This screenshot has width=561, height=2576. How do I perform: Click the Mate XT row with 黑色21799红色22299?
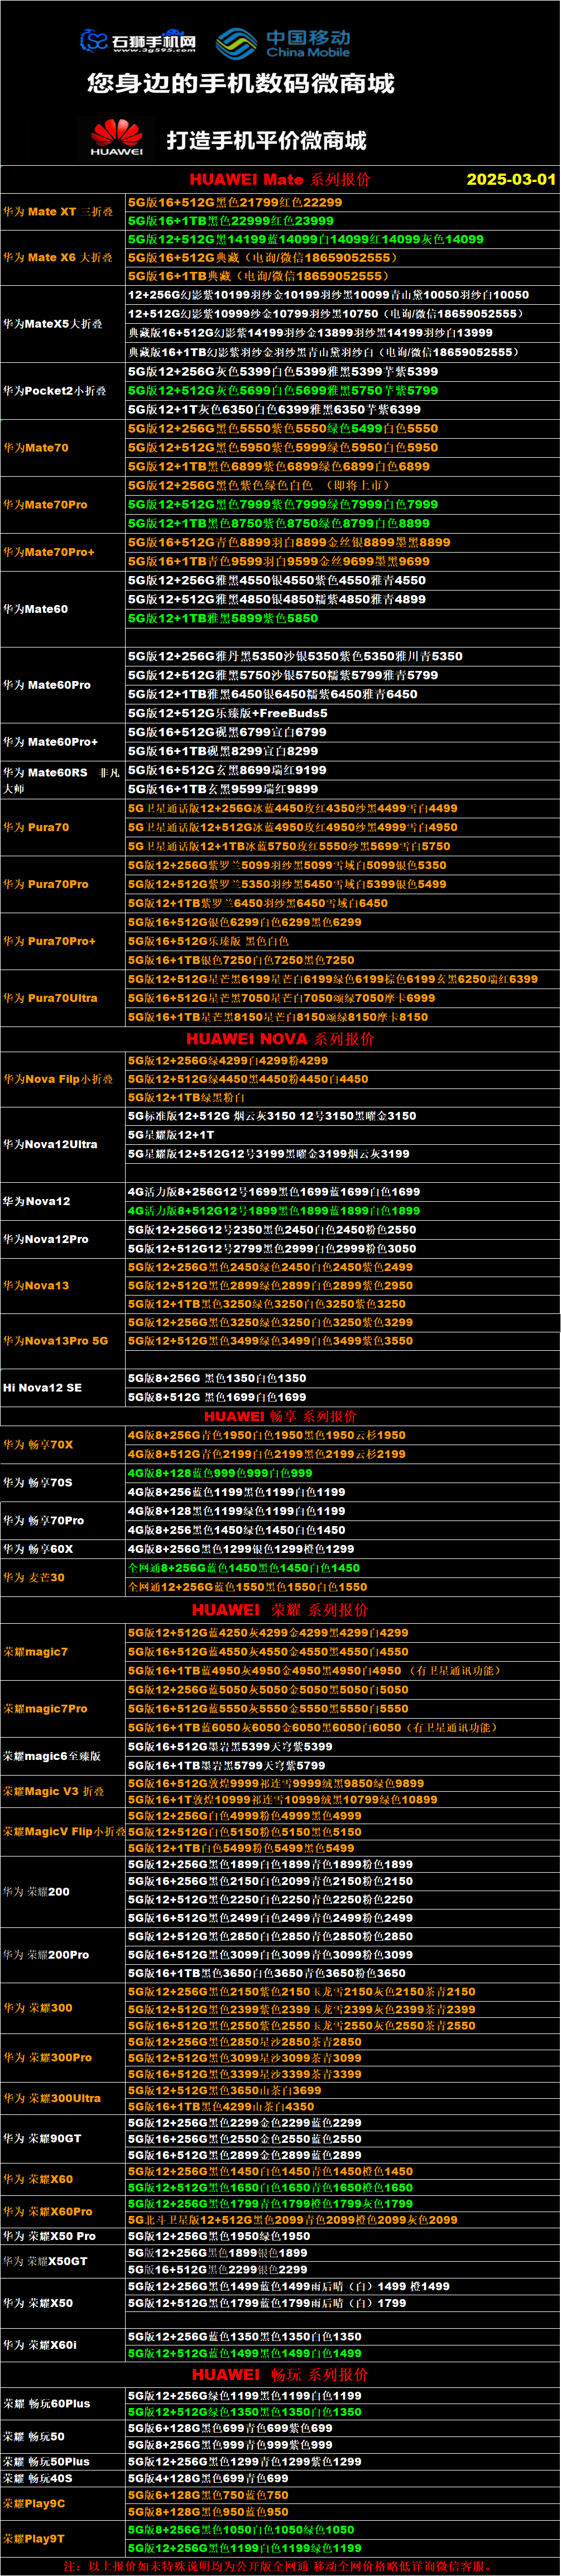(x=343, y=202)
